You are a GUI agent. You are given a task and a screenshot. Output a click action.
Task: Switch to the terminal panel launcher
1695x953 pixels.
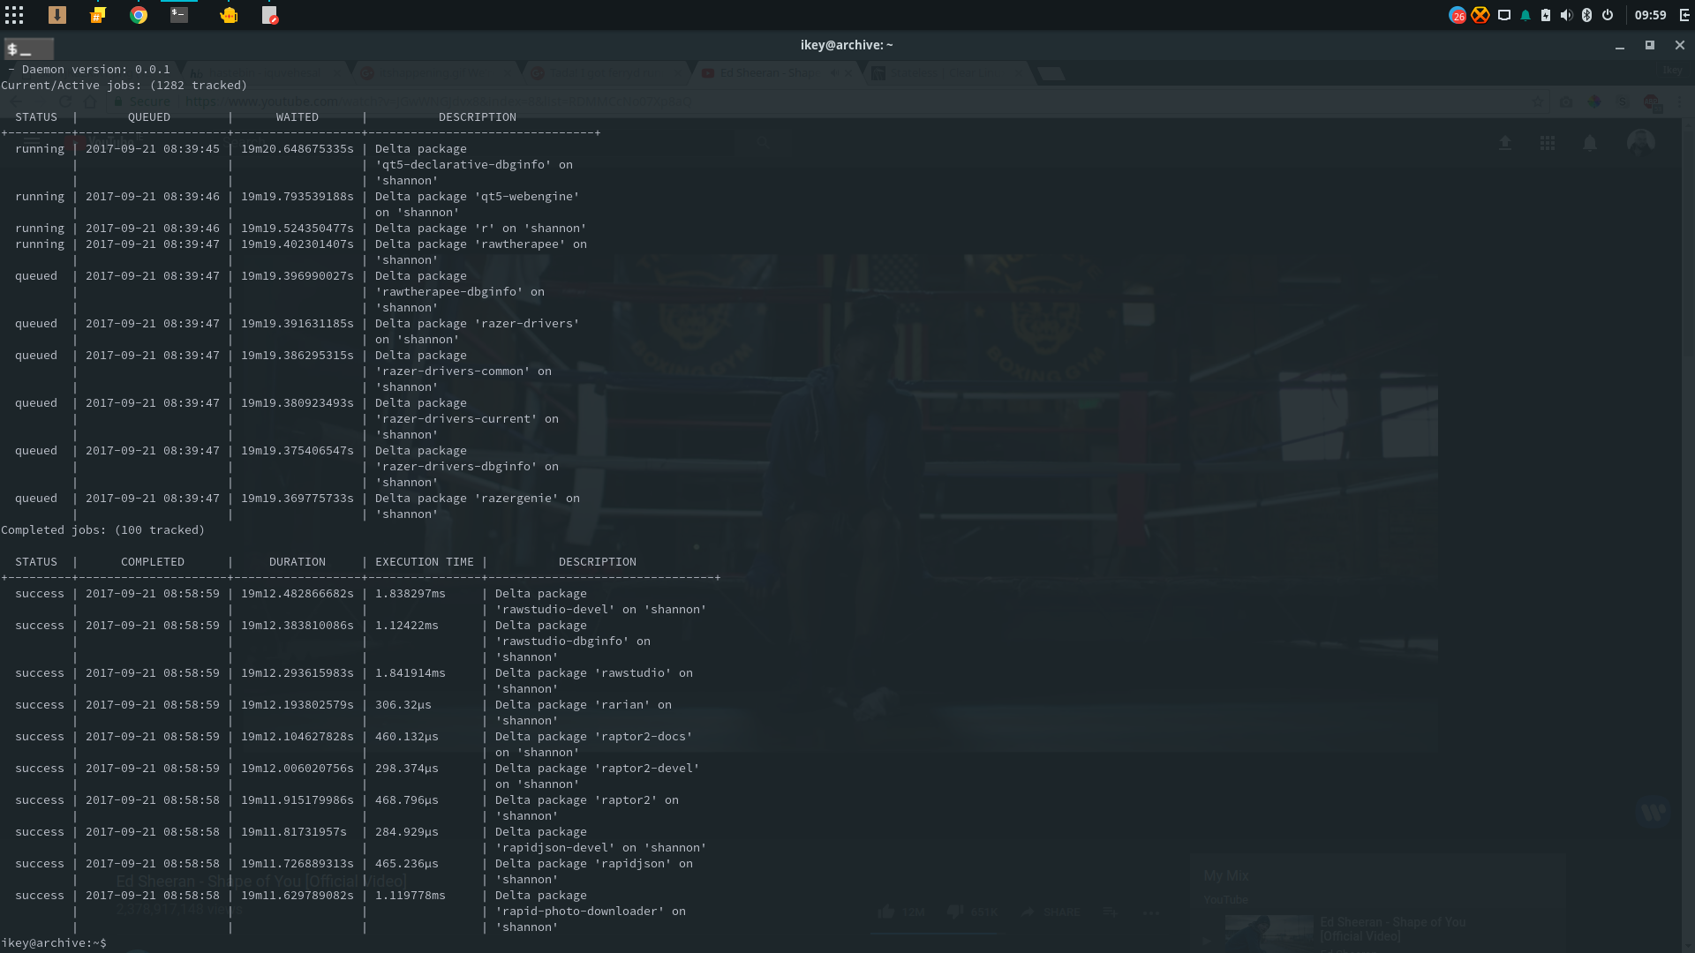[179, 15]
